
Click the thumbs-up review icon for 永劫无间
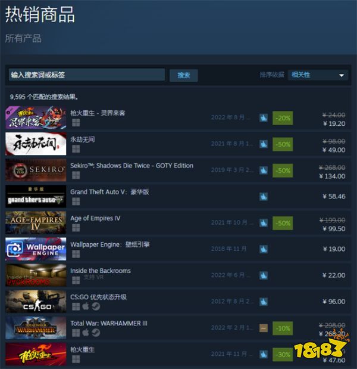pos(263,144)
